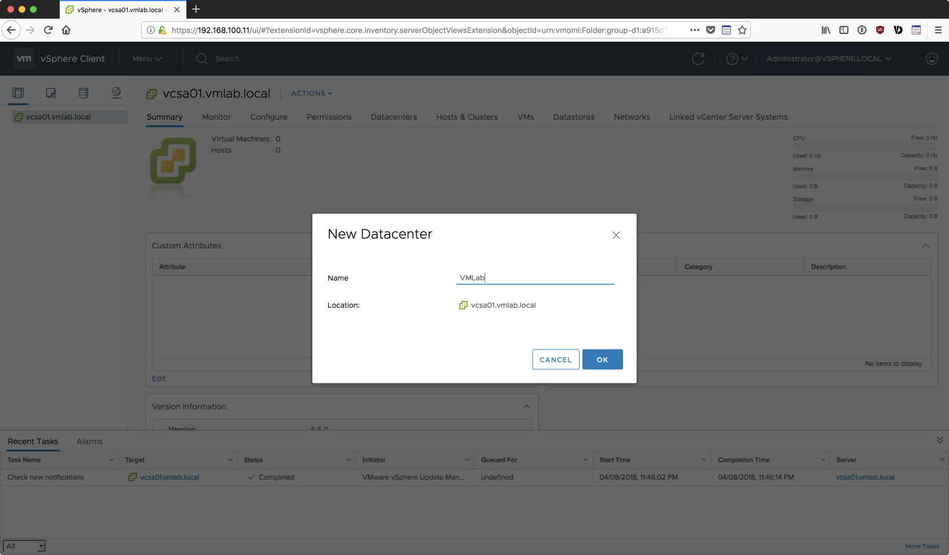Image resolution: width=949 pixels, height=555 pixels.
Task: Close the New Datacenter dialog with X
Action: (x=616, y=235)
